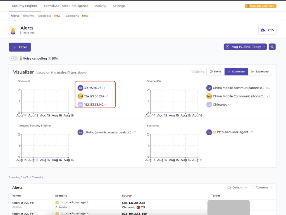Open the Settings tab
This screenshot has height=215, width=286.
[x=119, y=6]
